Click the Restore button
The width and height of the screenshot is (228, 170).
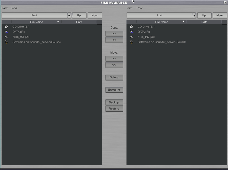[x=114, y=109]
